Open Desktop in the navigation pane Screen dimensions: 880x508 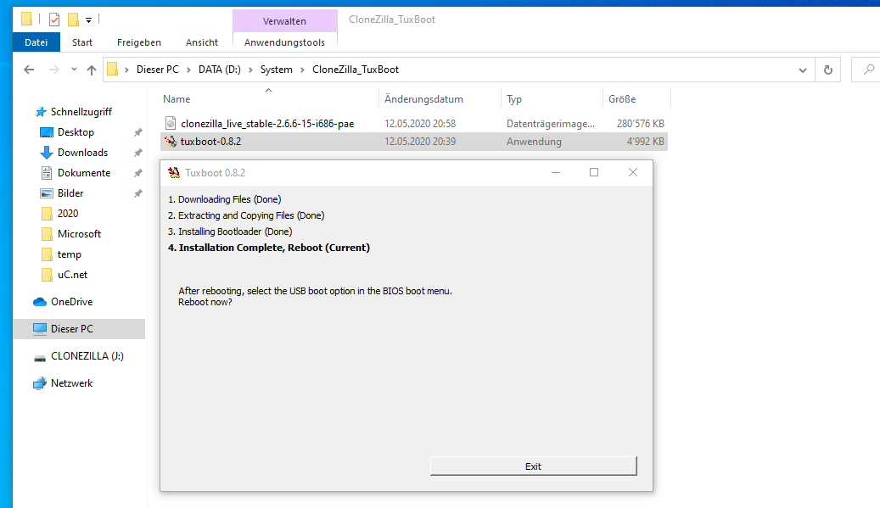point(76,132)
